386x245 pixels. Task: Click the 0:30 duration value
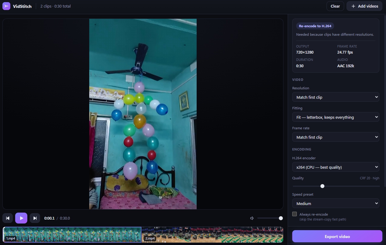point(300,66)
